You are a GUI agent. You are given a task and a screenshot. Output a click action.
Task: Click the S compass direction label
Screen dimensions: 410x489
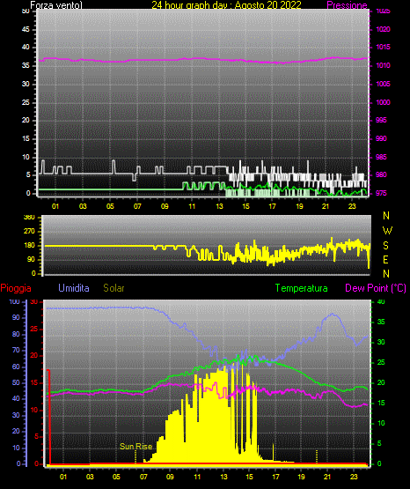click(385, 246)
